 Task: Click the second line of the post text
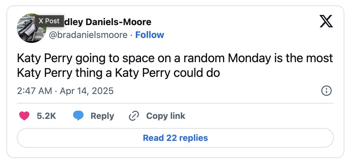(118, 73)
